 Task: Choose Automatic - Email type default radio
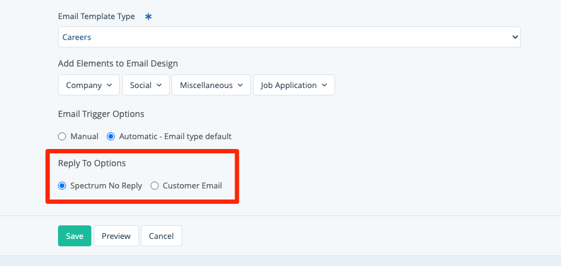click(x=111, y=136)
